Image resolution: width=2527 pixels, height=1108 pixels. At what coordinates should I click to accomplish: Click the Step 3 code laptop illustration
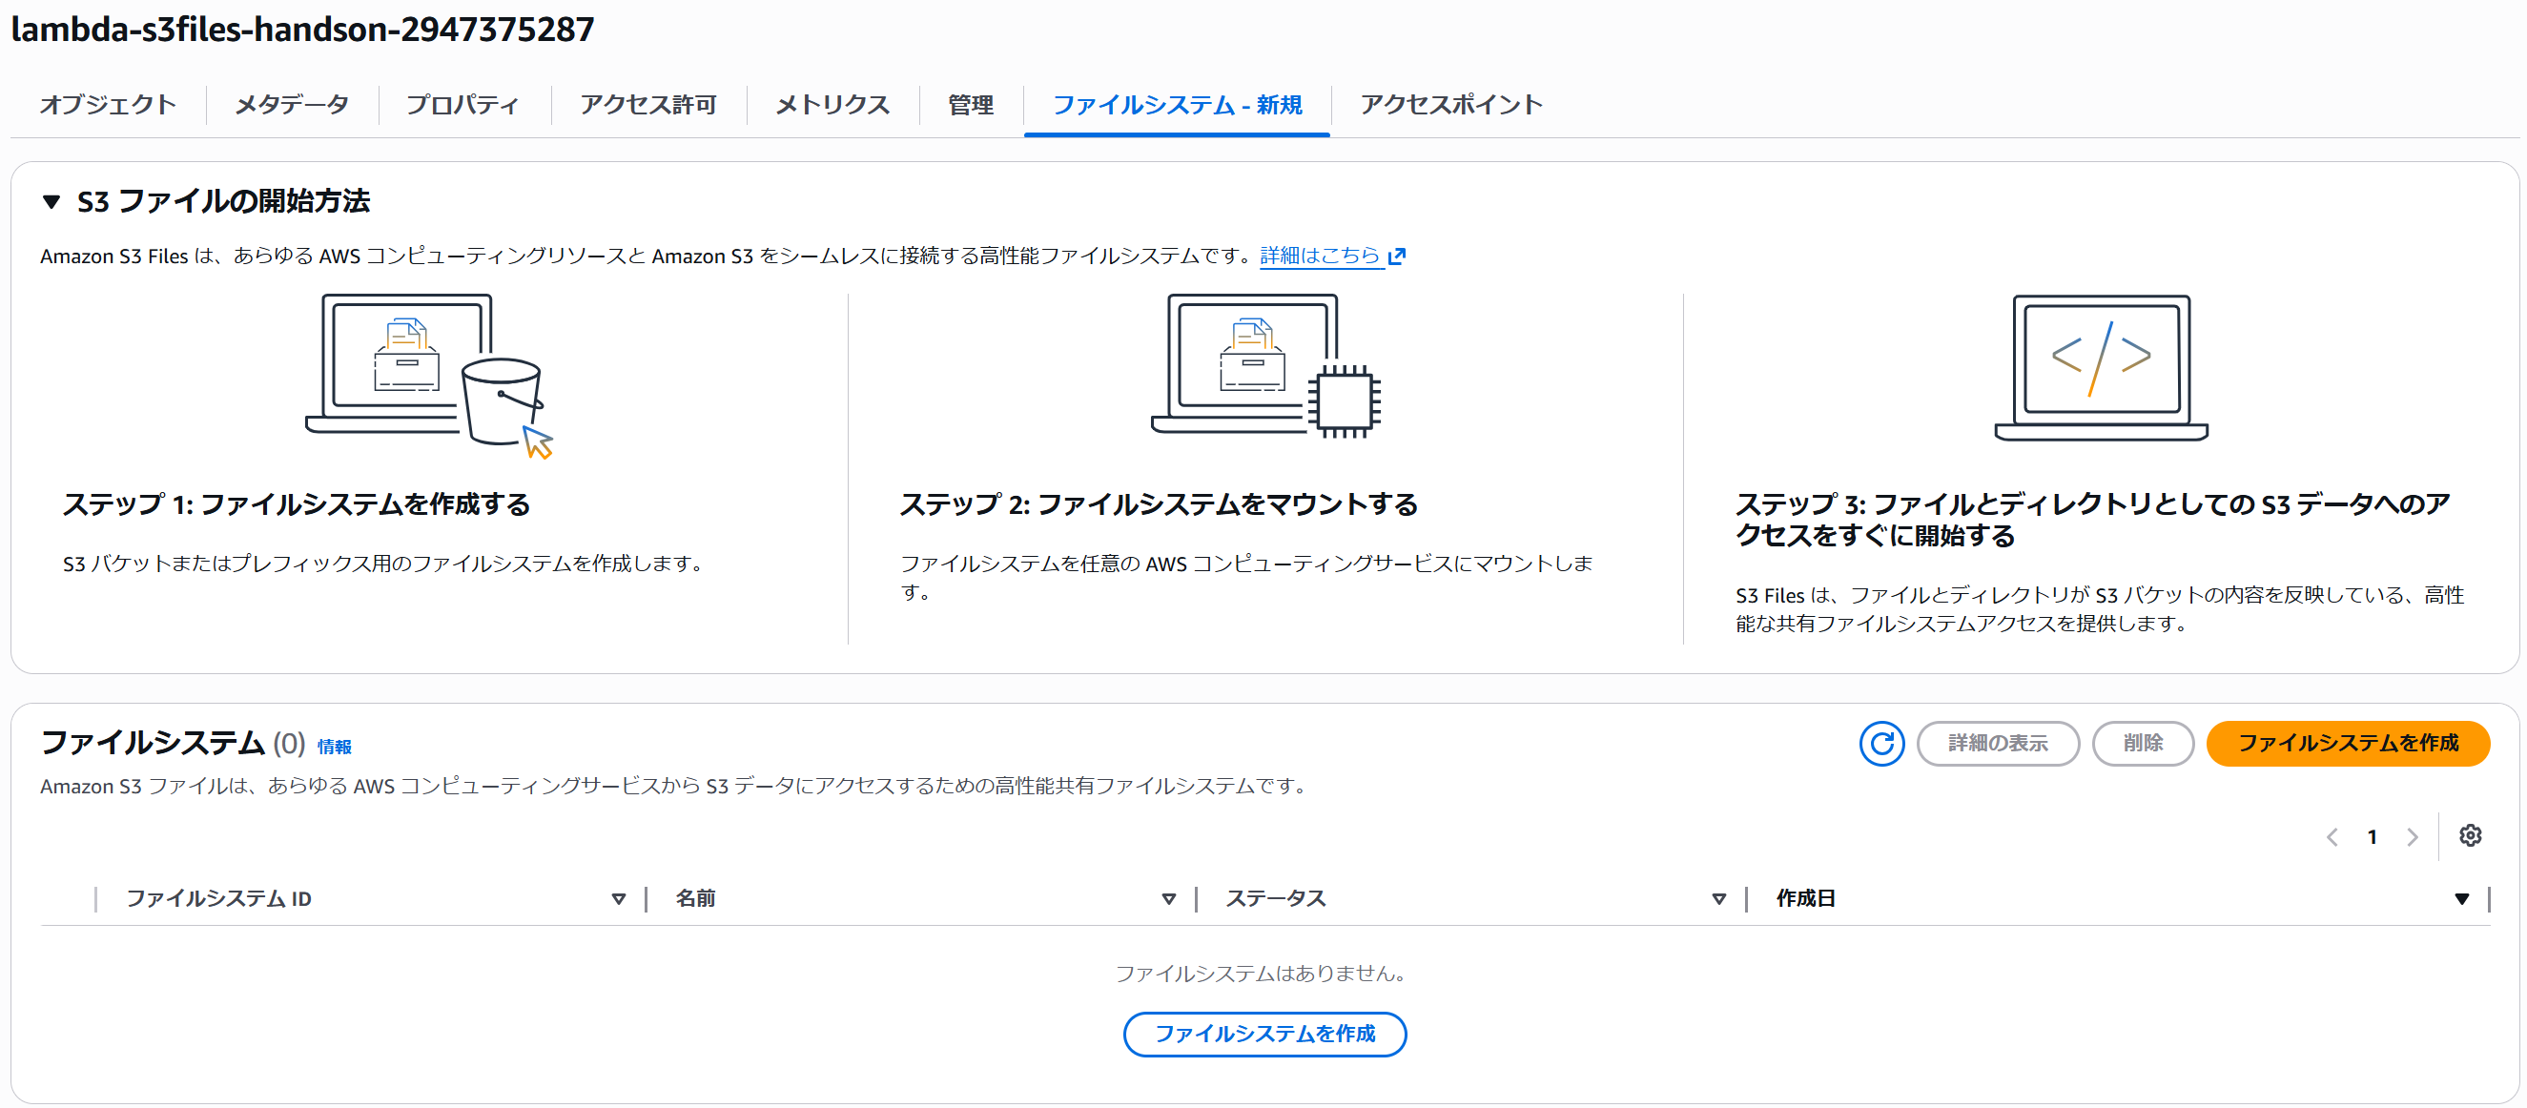pos(2101,368)
